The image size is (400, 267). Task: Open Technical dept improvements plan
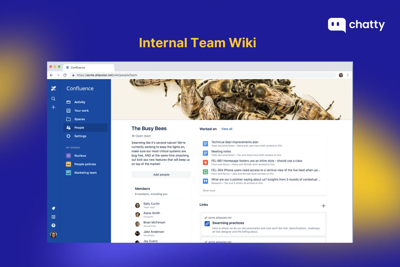point(235,142)
